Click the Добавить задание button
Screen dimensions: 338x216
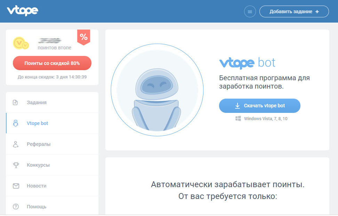[294, 11]
